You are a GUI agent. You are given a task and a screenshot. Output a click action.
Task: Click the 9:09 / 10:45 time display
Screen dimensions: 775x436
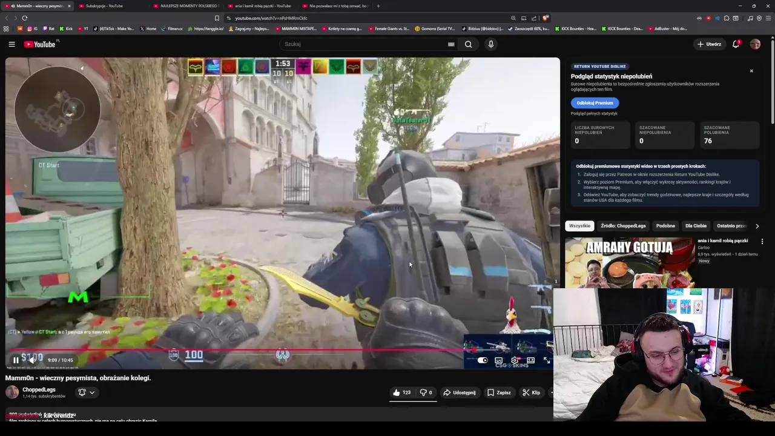coord(60,360)
